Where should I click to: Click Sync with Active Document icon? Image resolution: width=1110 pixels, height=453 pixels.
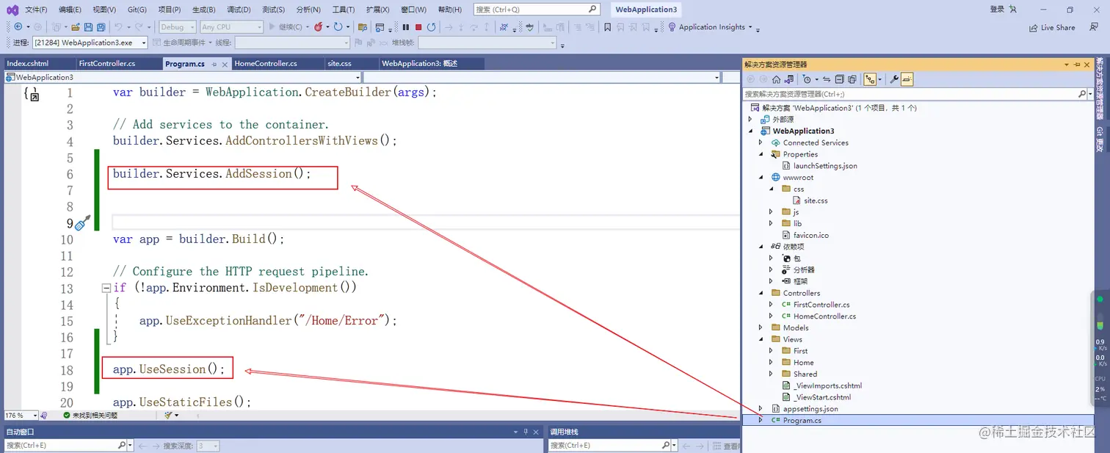tap(827, 79)
